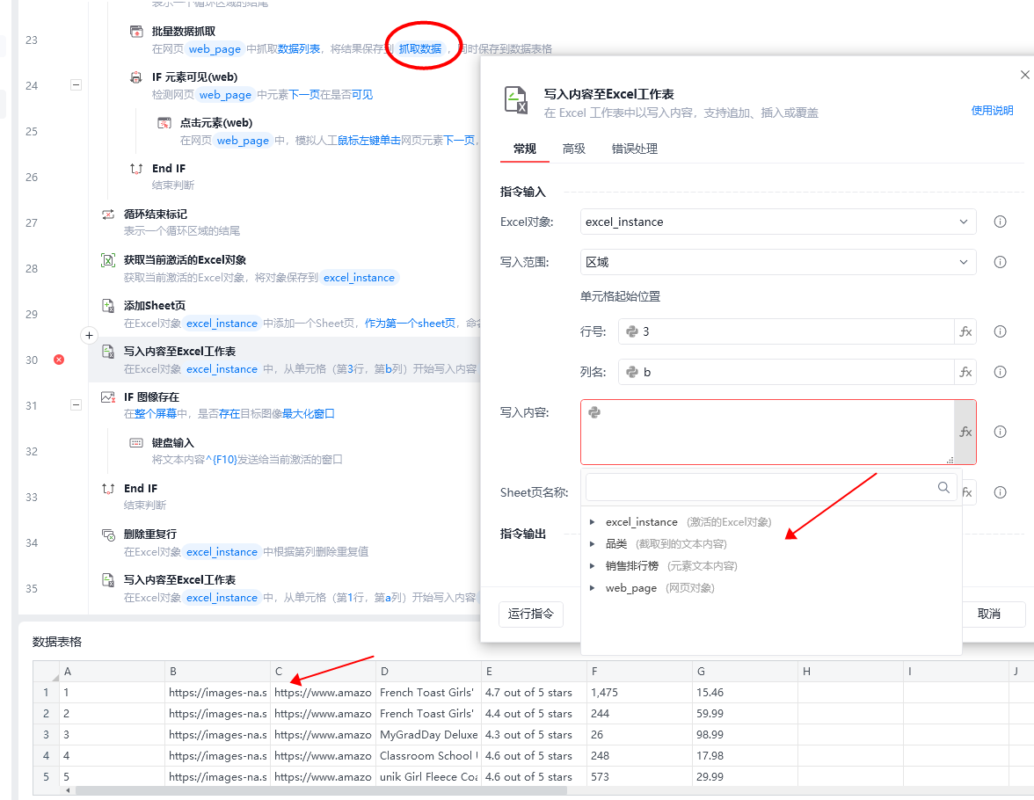Select cell Classroom School in column D

428,756
